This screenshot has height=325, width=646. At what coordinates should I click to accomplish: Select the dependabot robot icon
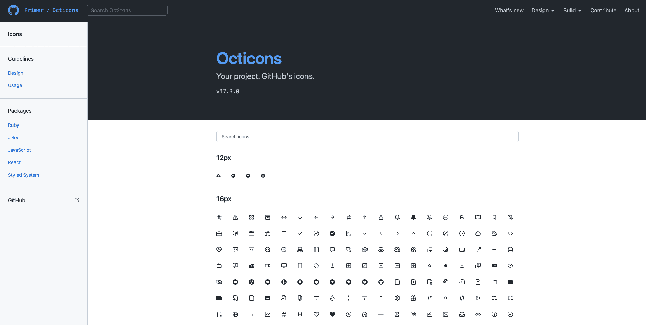tap(219, 266)
